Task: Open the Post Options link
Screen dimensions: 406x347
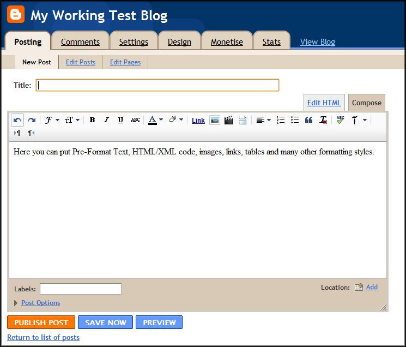Action: (x=41, y=303)
